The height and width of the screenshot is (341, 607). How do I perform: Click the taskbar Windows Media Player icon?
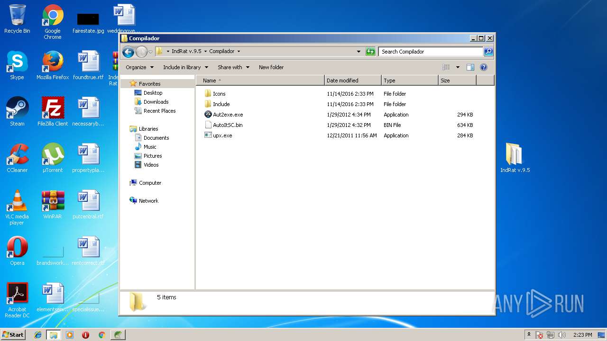70,335
